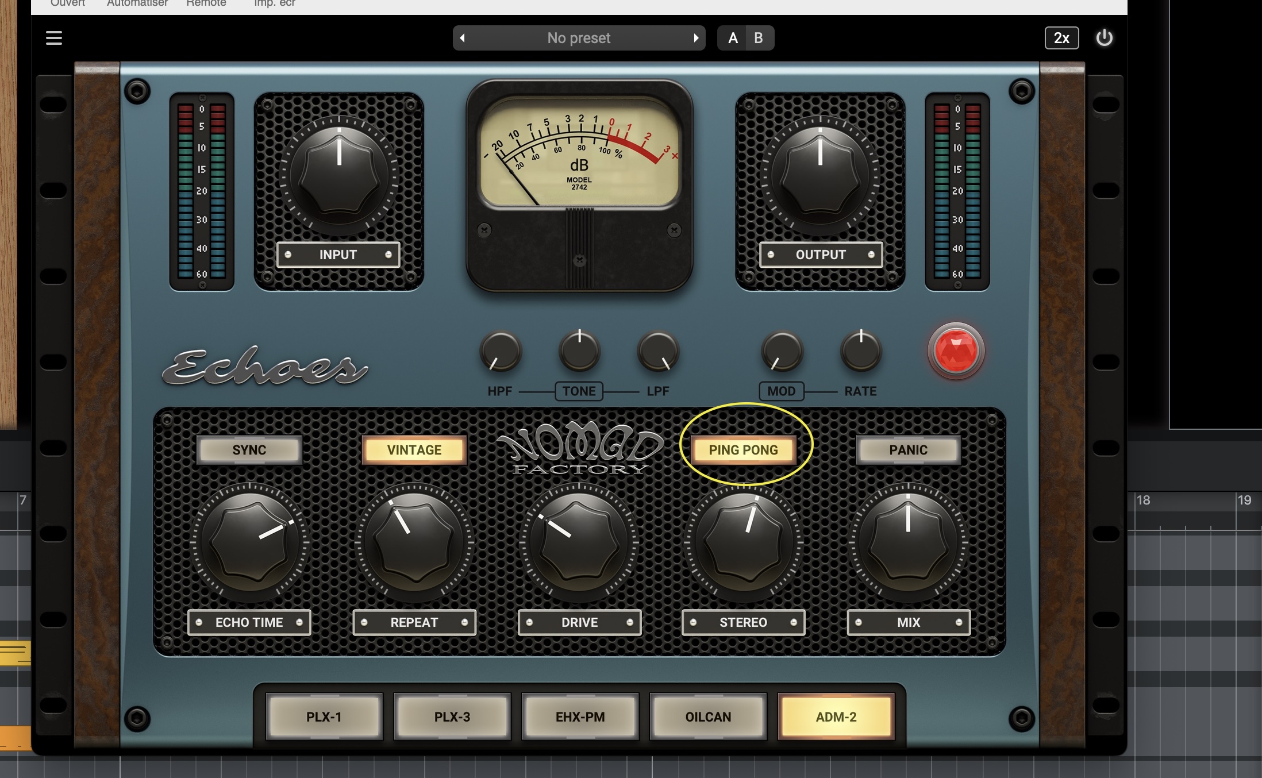
Task: Click the HPF knob
Action: [x=501, y=351]
